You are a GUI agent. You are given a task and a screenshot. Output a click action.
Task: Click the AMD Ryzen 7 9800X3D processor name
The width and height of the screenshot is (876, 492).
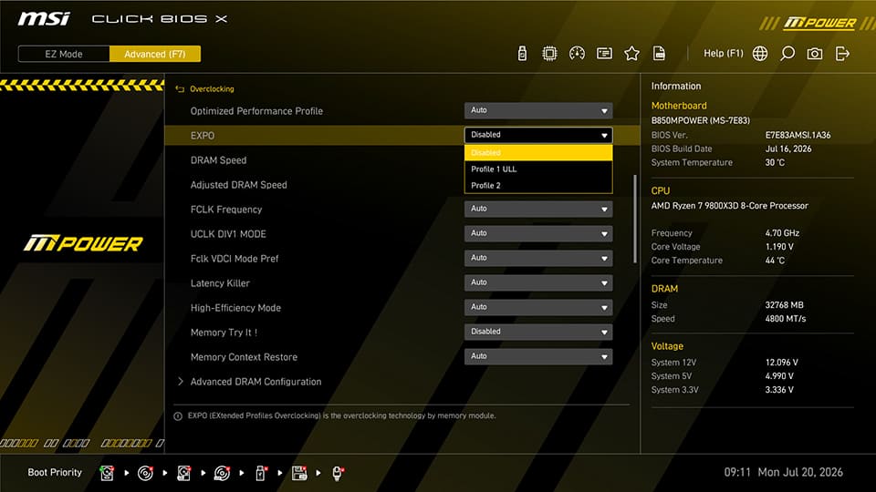pos(730,205)
